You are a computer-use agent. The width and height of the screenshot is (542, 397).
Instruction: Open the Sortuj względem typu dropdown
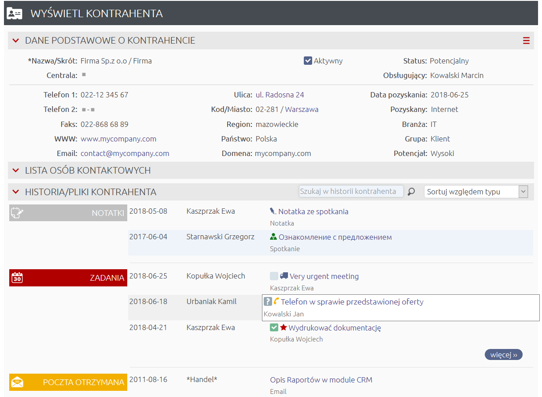click(x=476, y=192)
